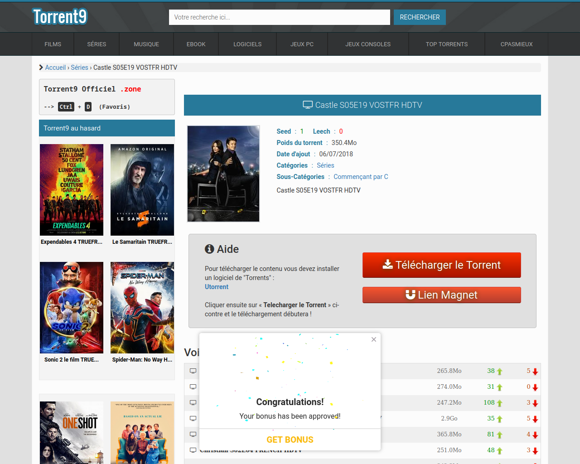Close the Congratulations popup
The width and height of the screenshot is (580, 464).
point(374,339)
